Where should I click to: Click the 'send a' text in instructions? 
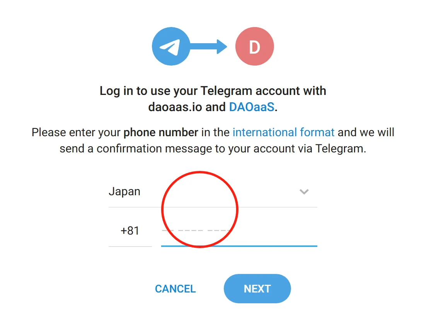pos(76,149)
